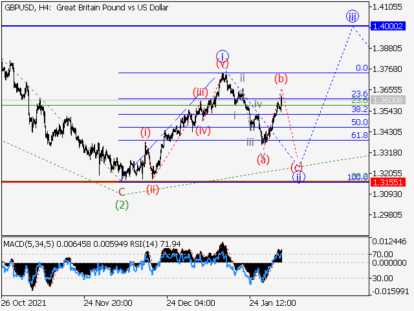The width and height of the screenshot is (414, 311).
Task: Click the 24 Dec 04:00 date label
Action: point(191,303)
